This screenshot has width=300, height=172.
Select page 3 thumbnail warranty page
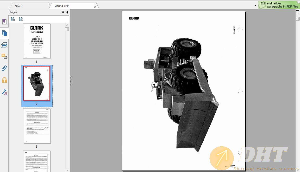coord(37,126)
